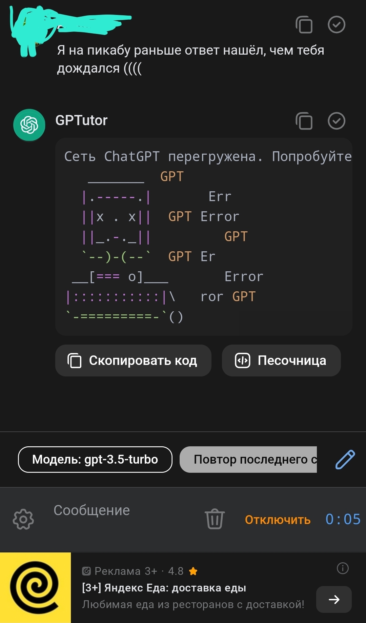Open Песочница sandbox
This screenshot has width=366, height=623.
click(281, 361)
